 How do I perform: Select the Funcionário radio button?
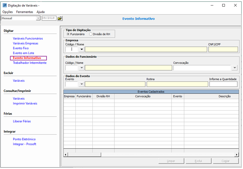[x=68, y=34]
